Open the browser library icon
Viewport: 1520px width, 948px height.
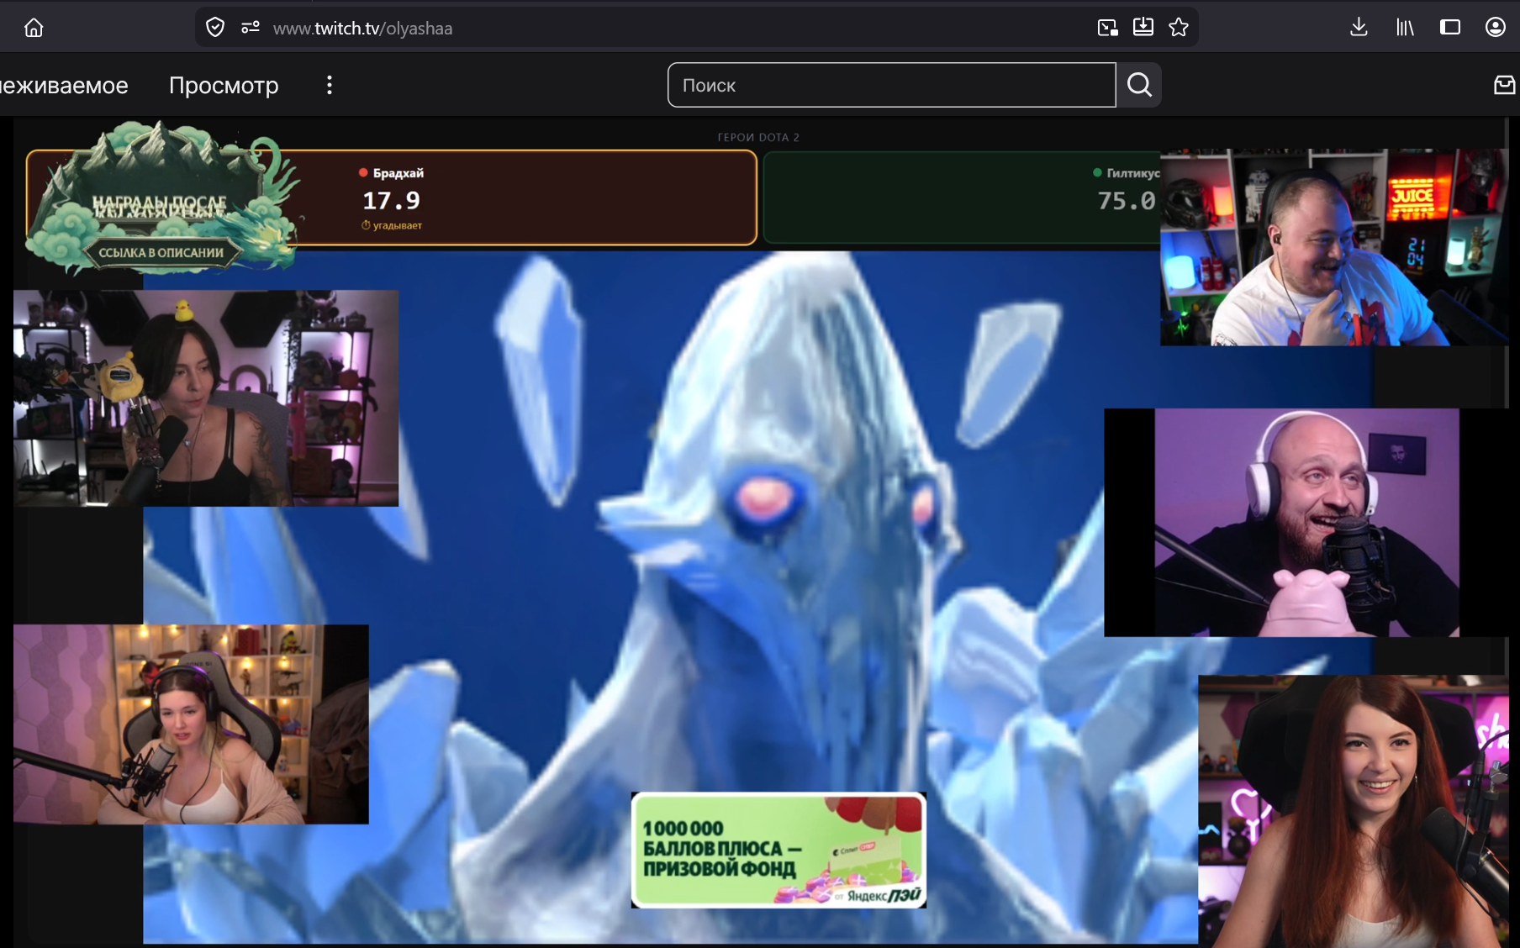[x=1405, y=28]
